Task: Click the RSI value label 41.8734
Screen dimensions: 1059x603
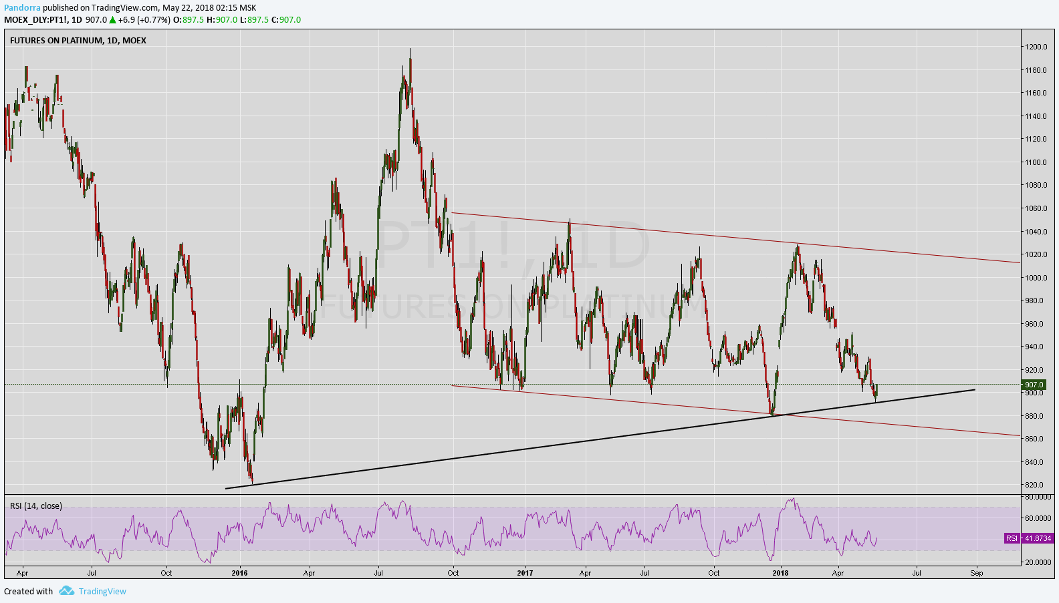Action: point(1038,538)
